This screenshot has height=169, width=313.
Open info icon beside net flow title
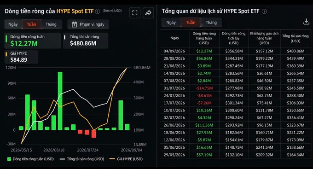98,12
